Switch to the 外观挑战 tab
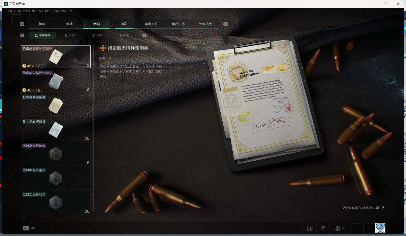Screen dimensions: 406x236 point(205,24)
